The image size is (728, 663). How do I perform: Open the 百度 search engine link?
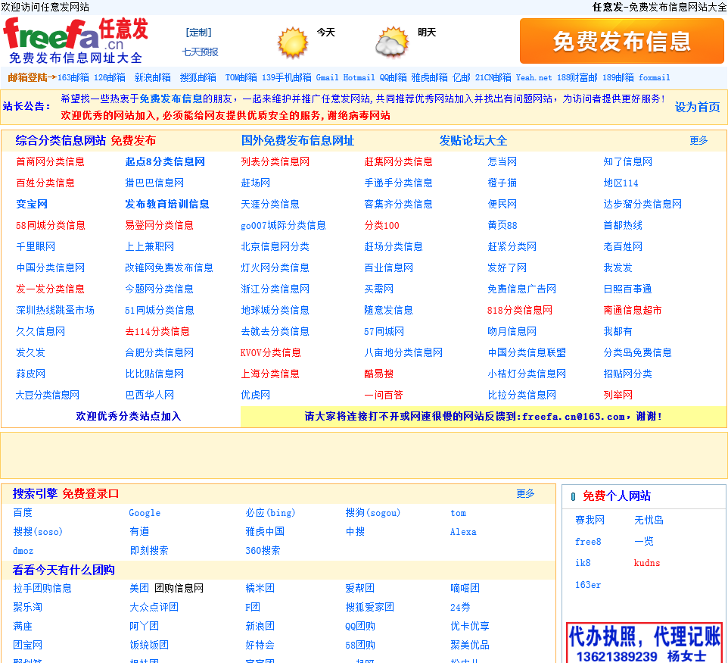coord(23,513)
